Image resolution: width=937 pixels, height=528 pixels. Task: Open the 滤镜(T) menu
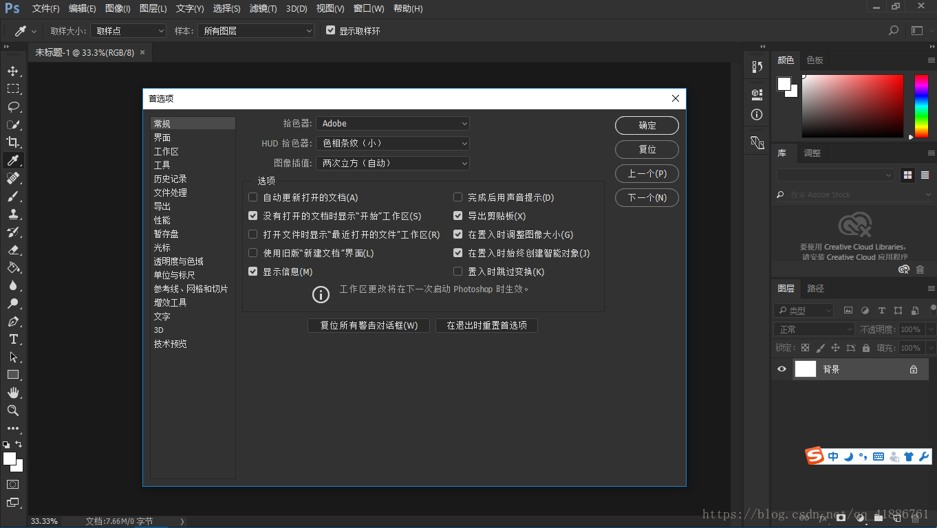point(263,9)
